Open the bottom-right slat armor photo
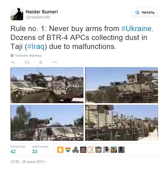Viewport: 167px width, 170px height. [121, 123]
